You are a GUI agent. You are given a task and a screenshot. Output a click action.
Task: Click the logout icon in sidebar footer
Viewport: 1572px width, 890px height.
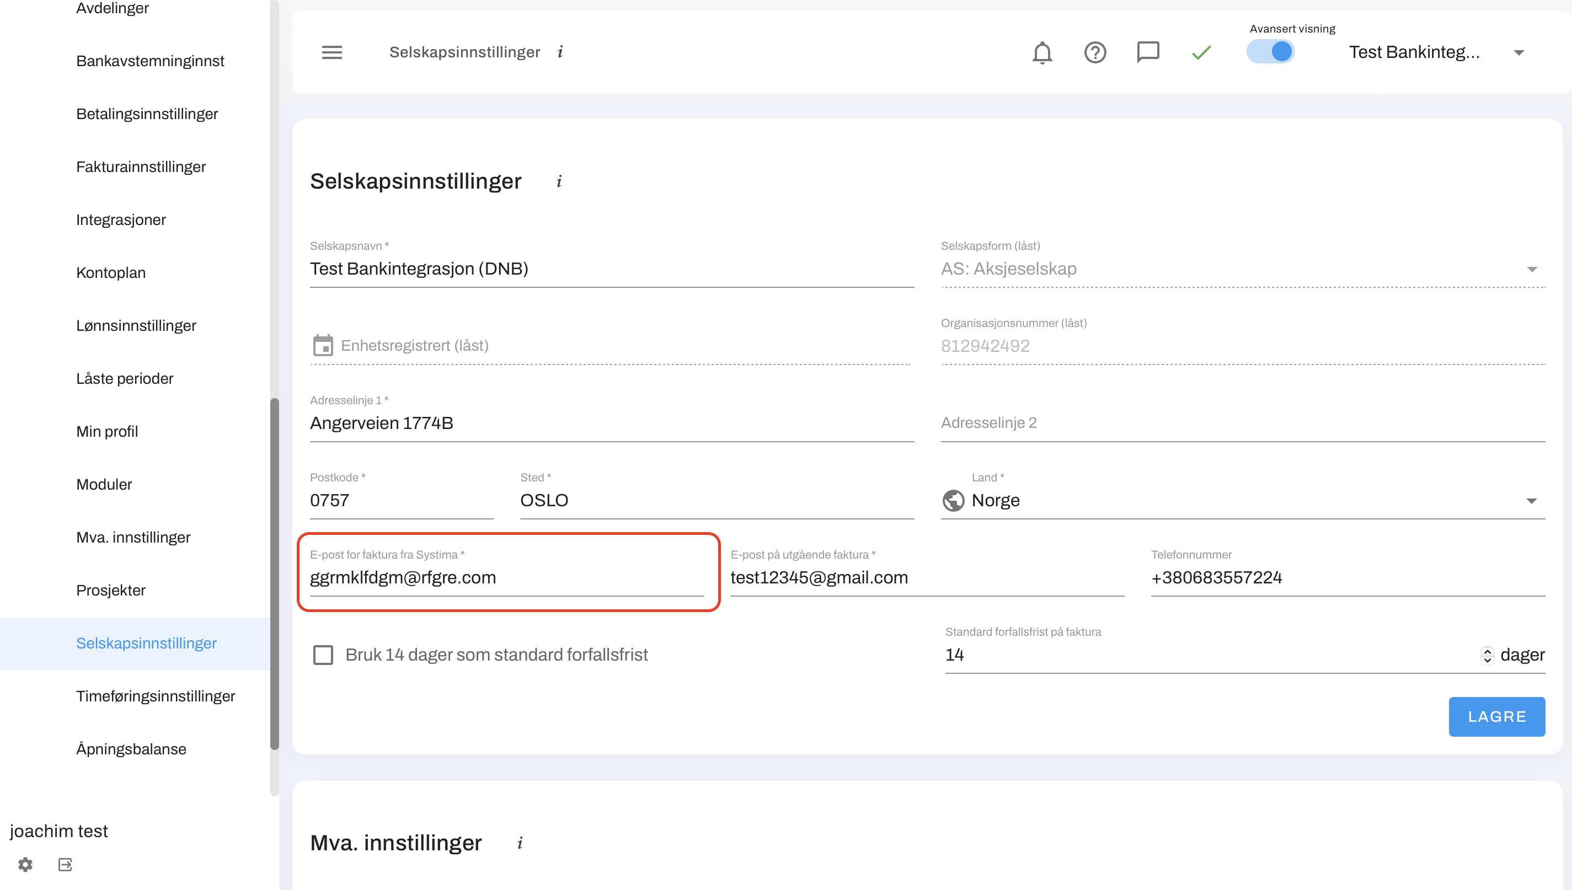tap(65, 864)
